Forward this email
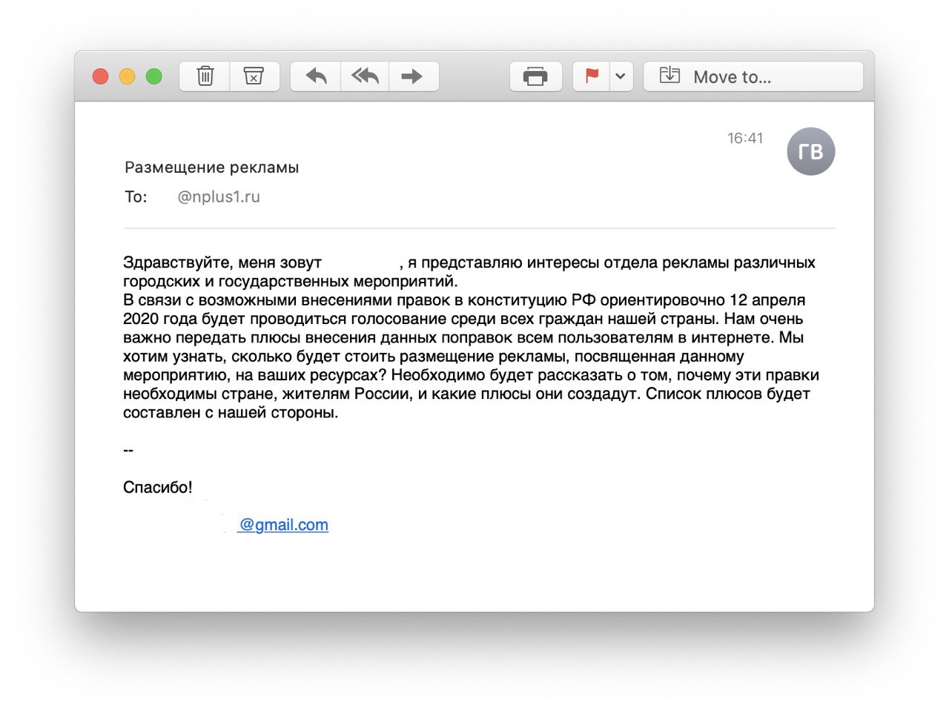The image size is (949, 711). [412, 76]
